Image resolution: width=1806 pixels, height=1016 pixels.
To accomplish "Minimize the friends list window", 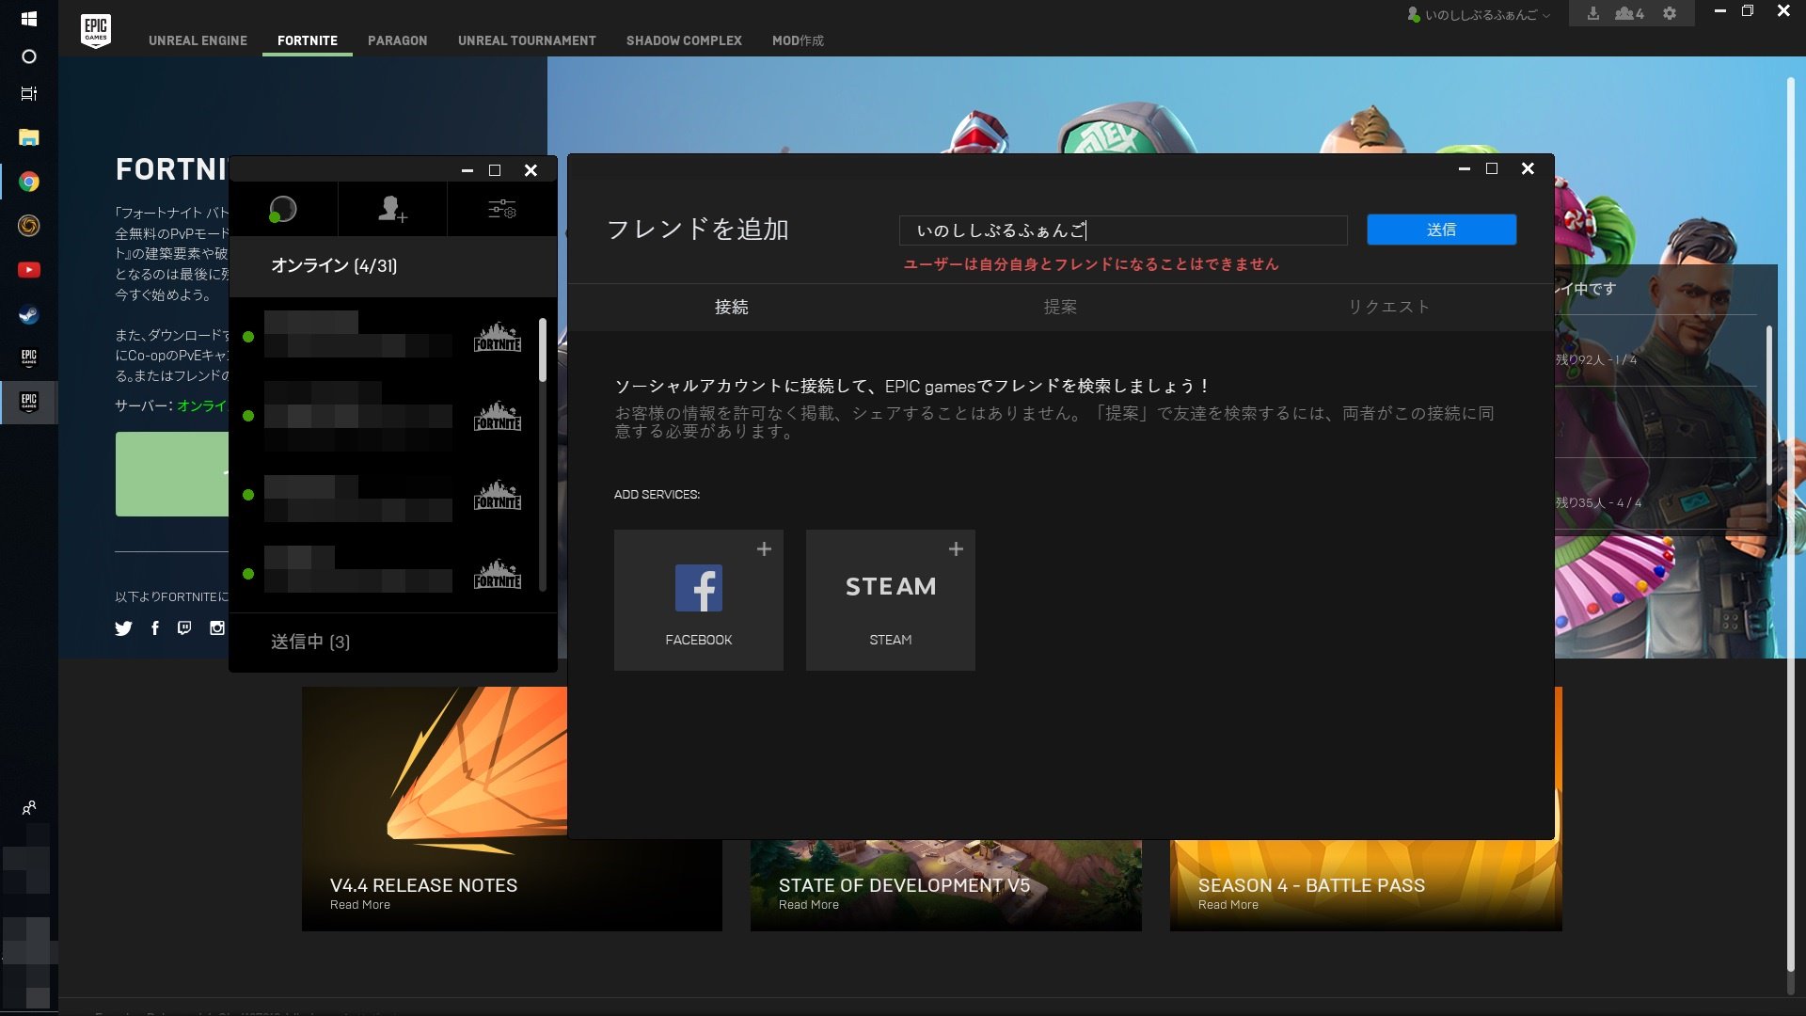I will pyautogui.click(x=467, y=170).
